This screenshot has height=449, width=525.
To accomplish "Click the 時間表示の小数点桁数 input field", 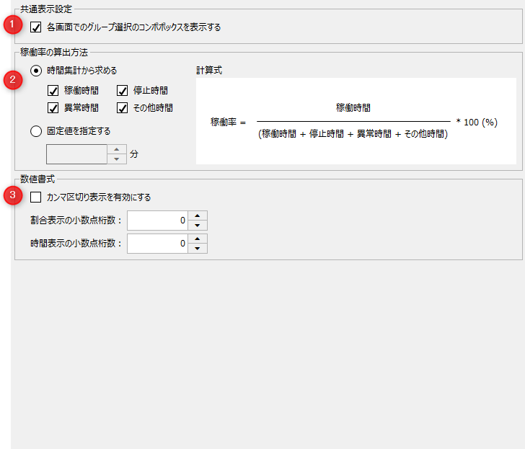I will (157, 244).
